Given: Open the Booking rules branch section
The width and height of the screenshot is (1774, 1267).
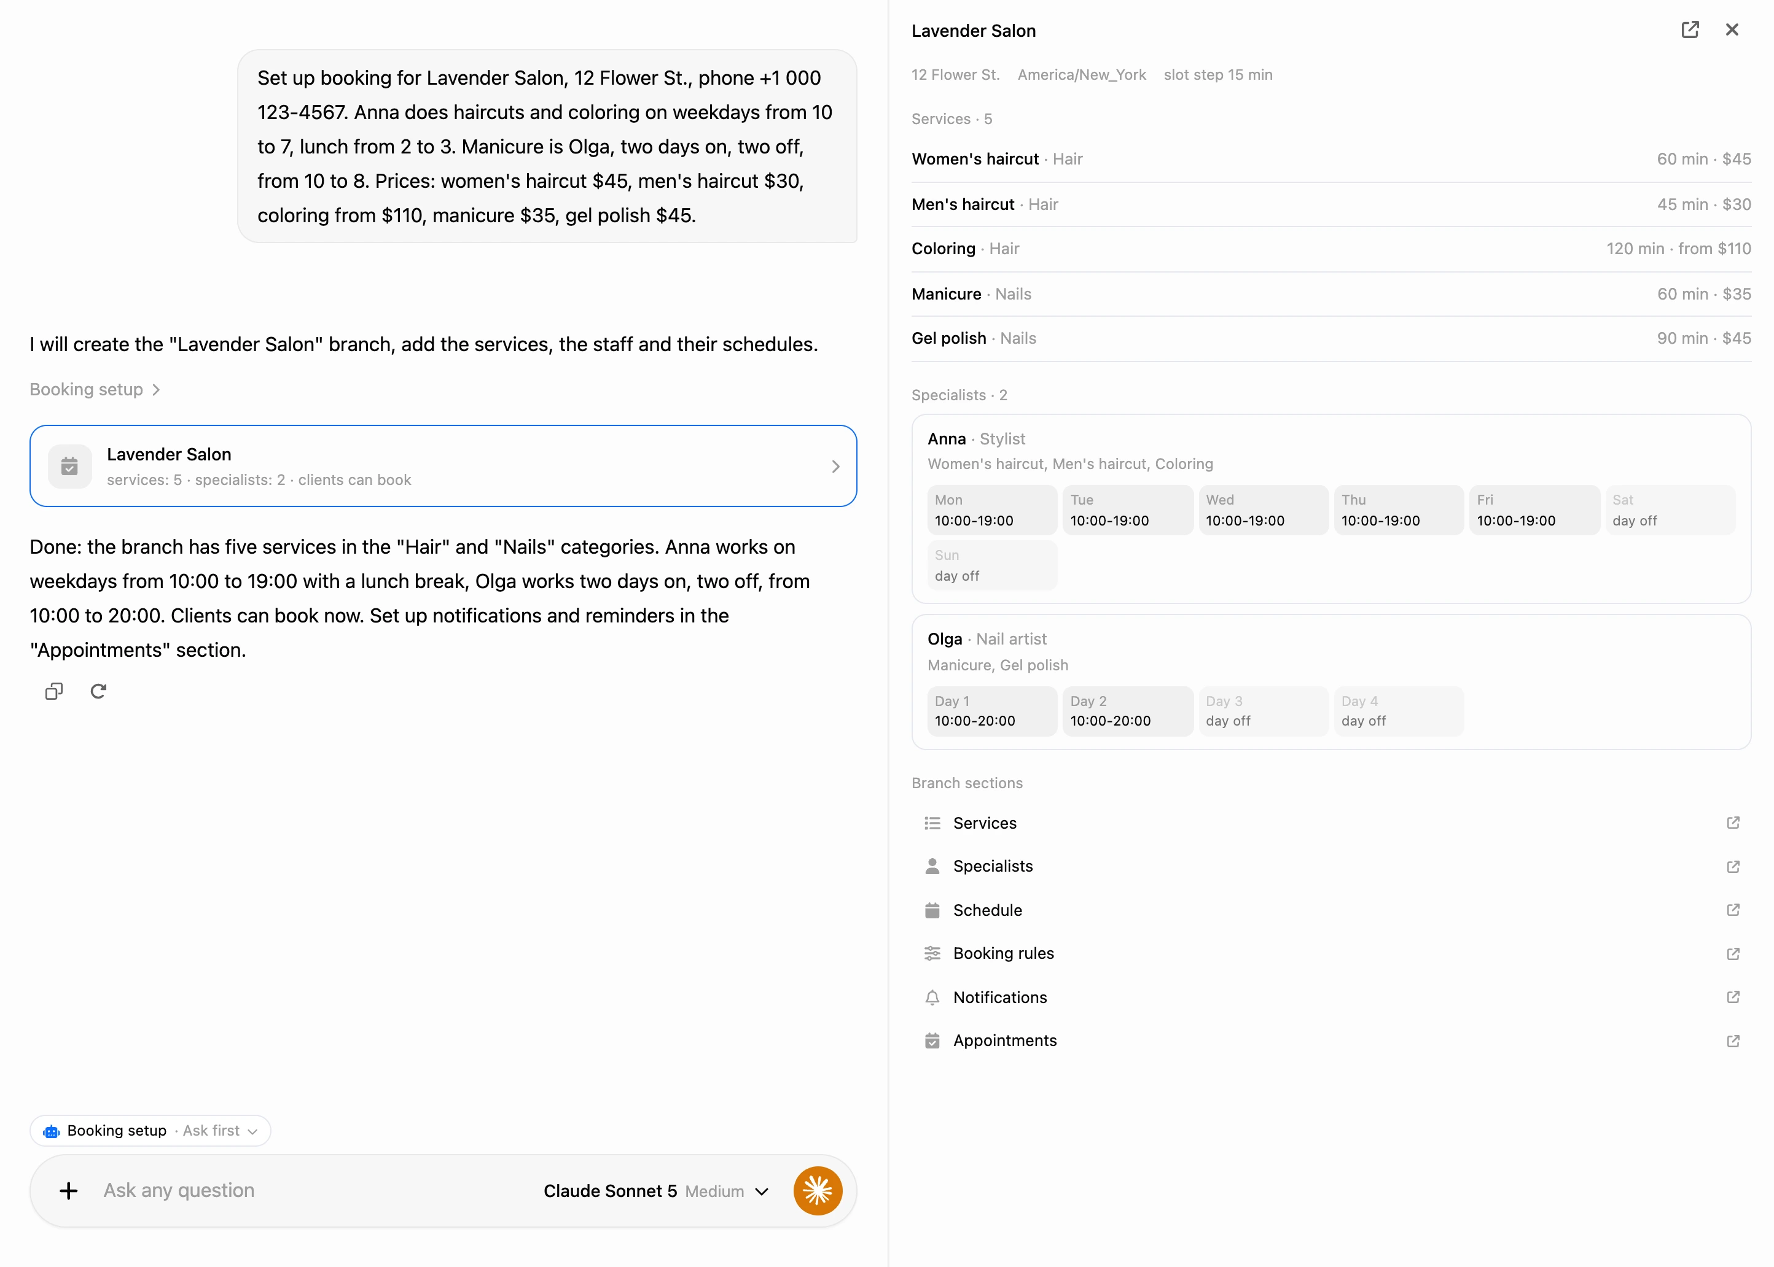Looking at the screenshot, I should click(x=1330, y=953).
